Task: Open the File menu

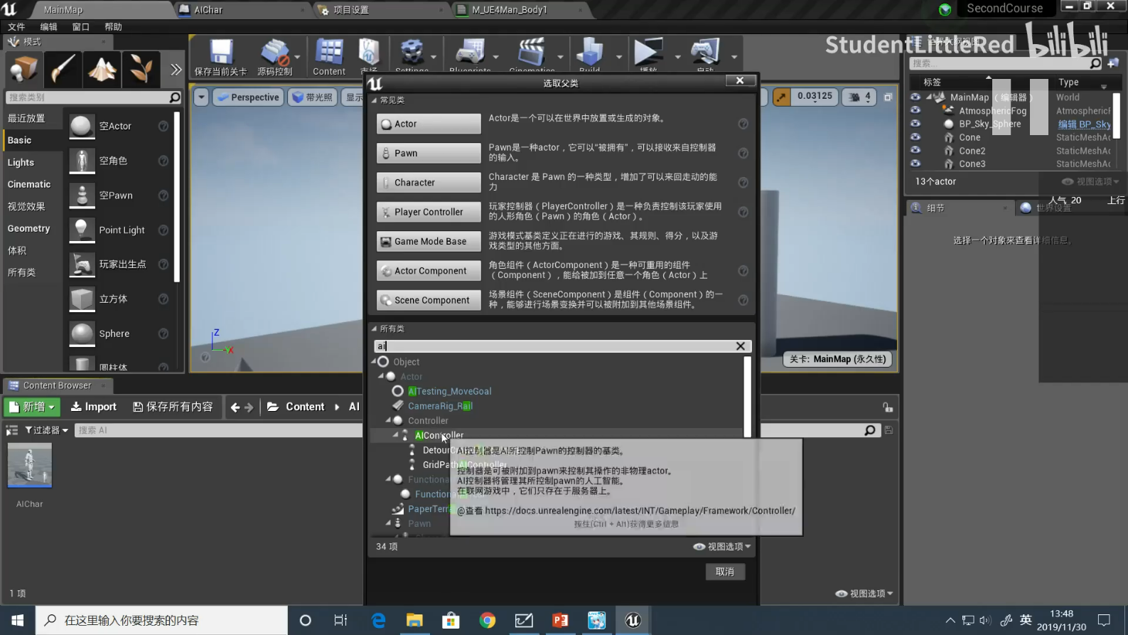Action: point(16,27)
